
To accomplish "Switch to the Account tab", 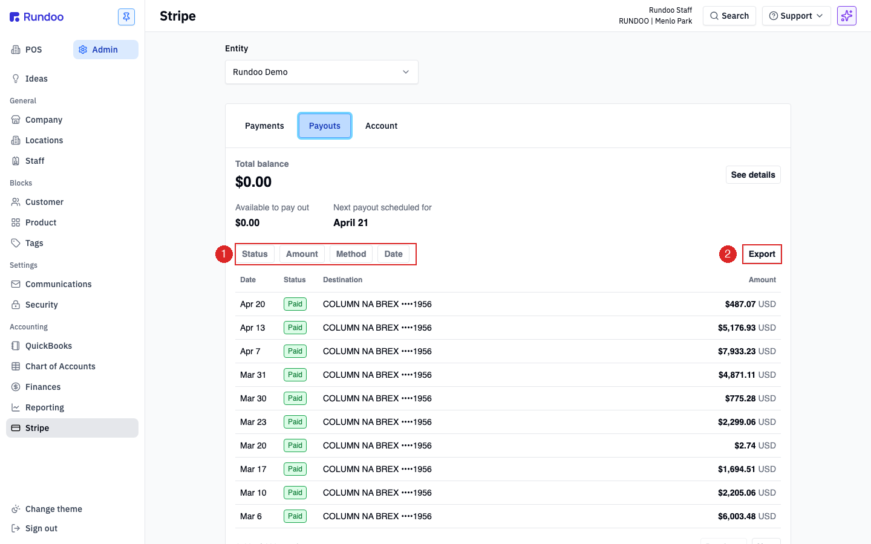I will (x=382, y=126).
